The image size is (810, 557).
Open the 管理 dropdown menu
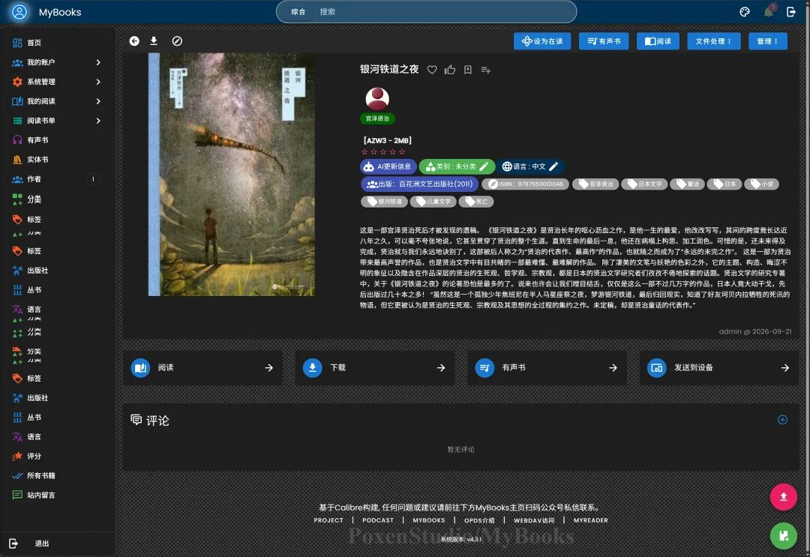pyautogui.click(x=768, y=41)
